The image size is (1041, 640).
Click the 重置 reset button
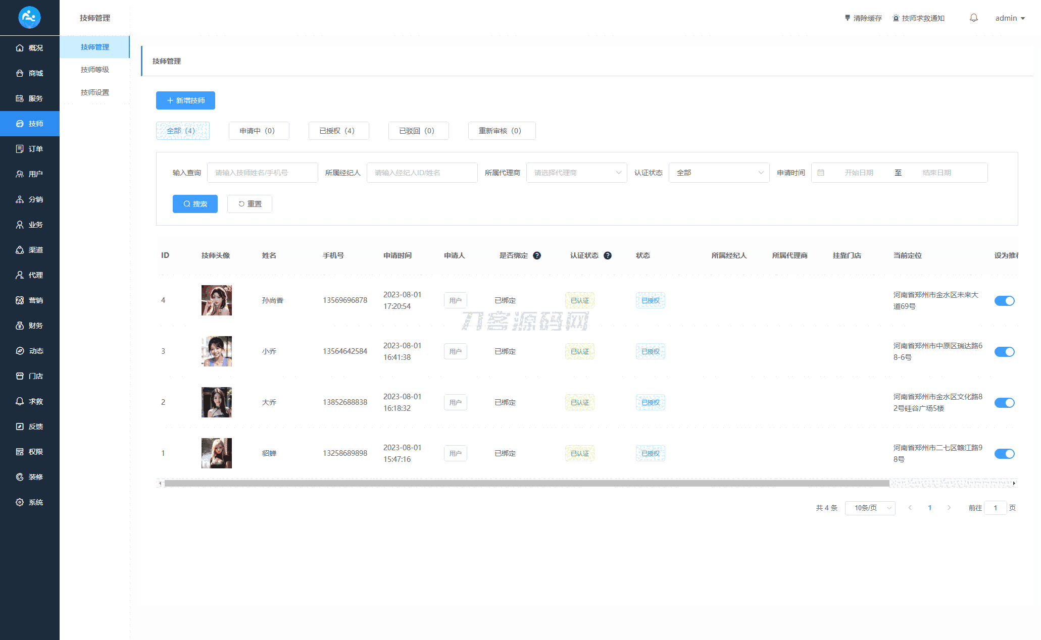coord(250,204)
